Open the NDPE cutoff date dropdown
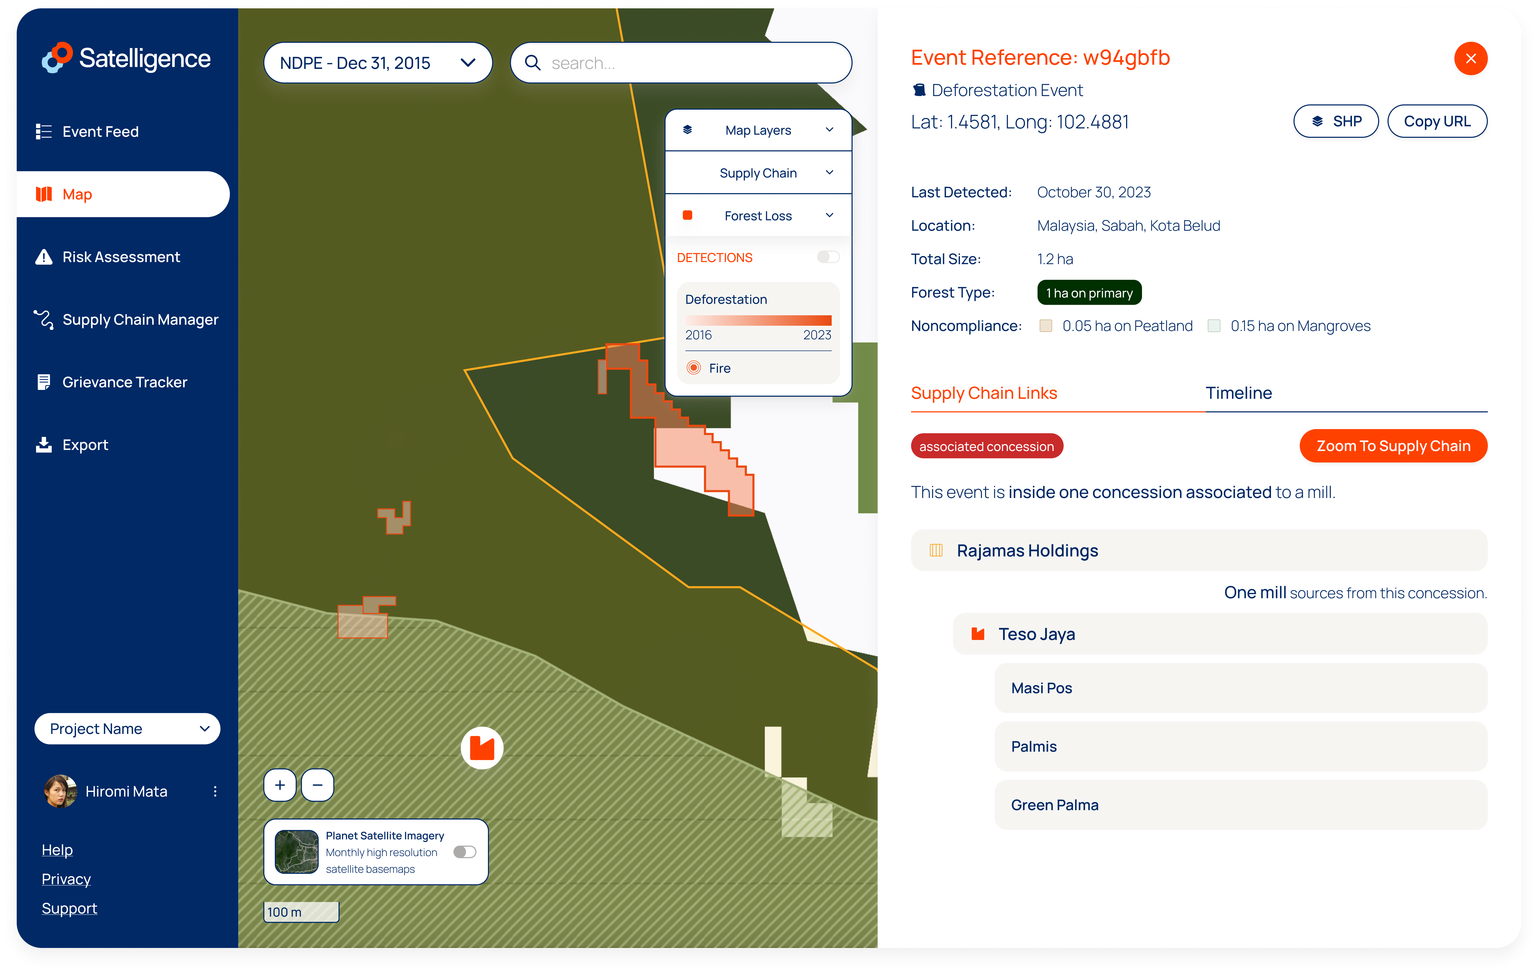Image resolution: width=1538 pixels, height=973 pixels. click(377, 63)
